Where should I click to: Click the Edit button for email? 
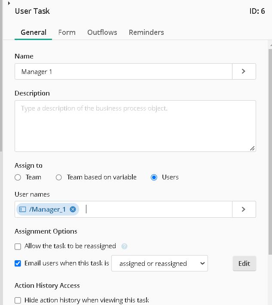[244, 263]
